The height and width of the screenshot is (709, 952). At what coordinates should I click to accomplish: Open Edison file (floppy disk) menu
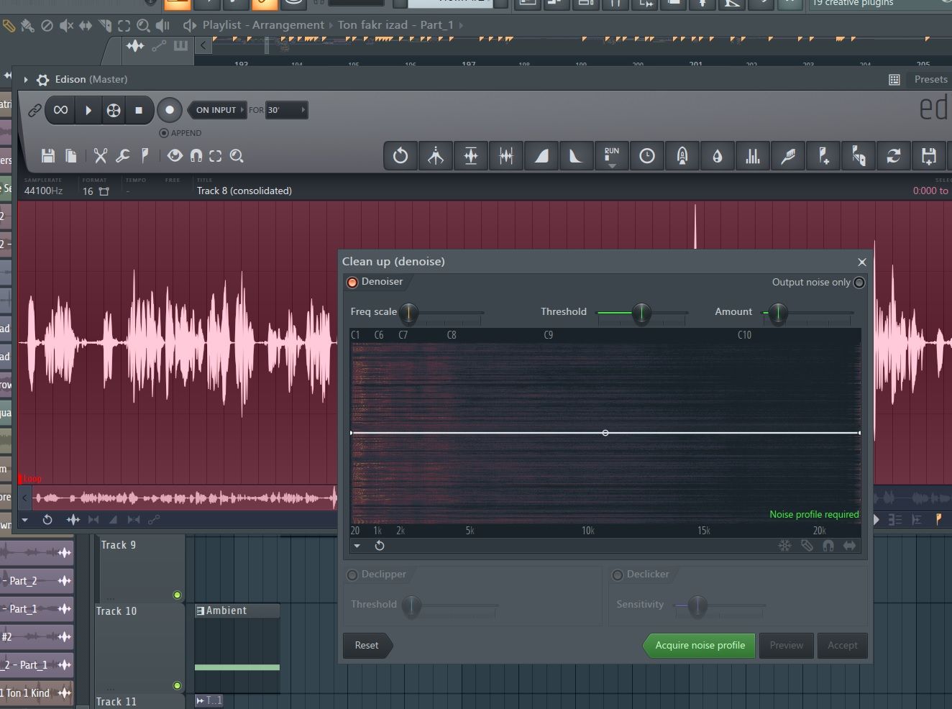coord(48,155)
